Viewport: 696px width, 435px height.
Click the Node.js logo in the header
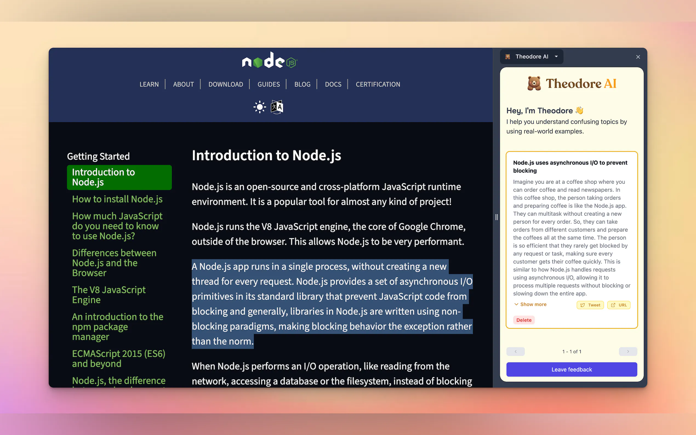point(270,61)
